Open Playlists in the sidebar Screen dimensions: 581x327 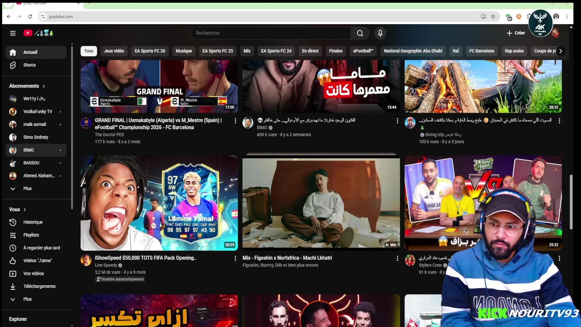coord(36,235)
